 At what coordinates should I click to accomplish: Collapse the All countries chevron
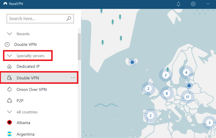[x=9, y=112]
